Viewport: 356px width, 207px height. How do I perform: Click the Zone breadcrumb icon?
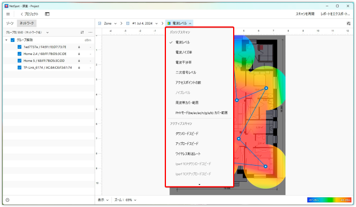point(100,24)
